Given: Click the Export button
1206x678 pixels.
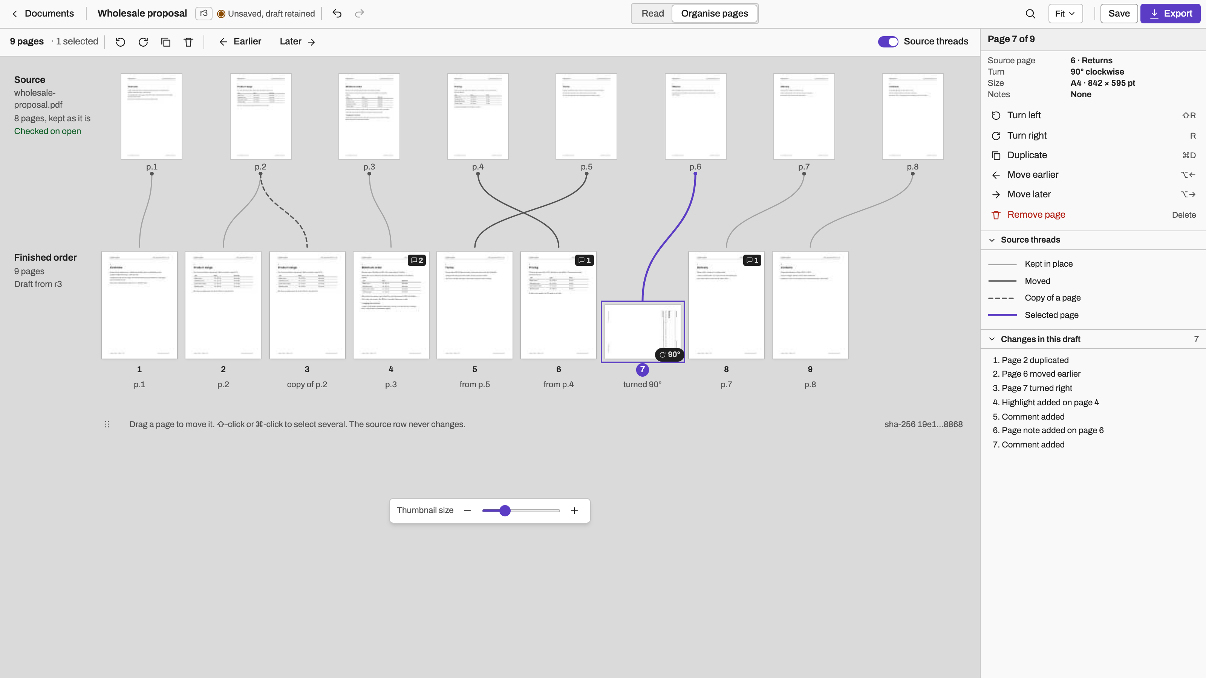Looking at the screenshot, I should (1170, 14).
